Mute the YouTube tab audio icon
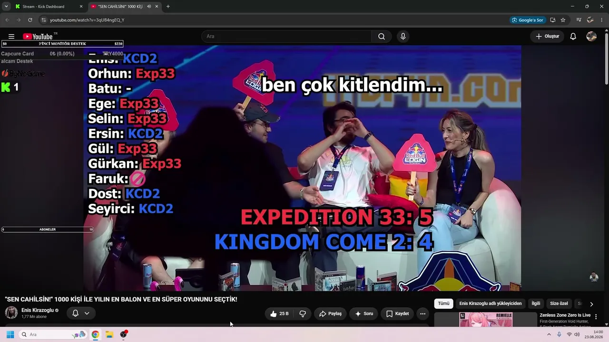The image size is (609, 342). click(149, 7)
